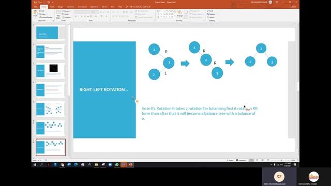This screenshot has width=331, height=186.
Task: Switch to Slide Sorter view in status bar
Action: pyautogui.click(x=257, y=160)
